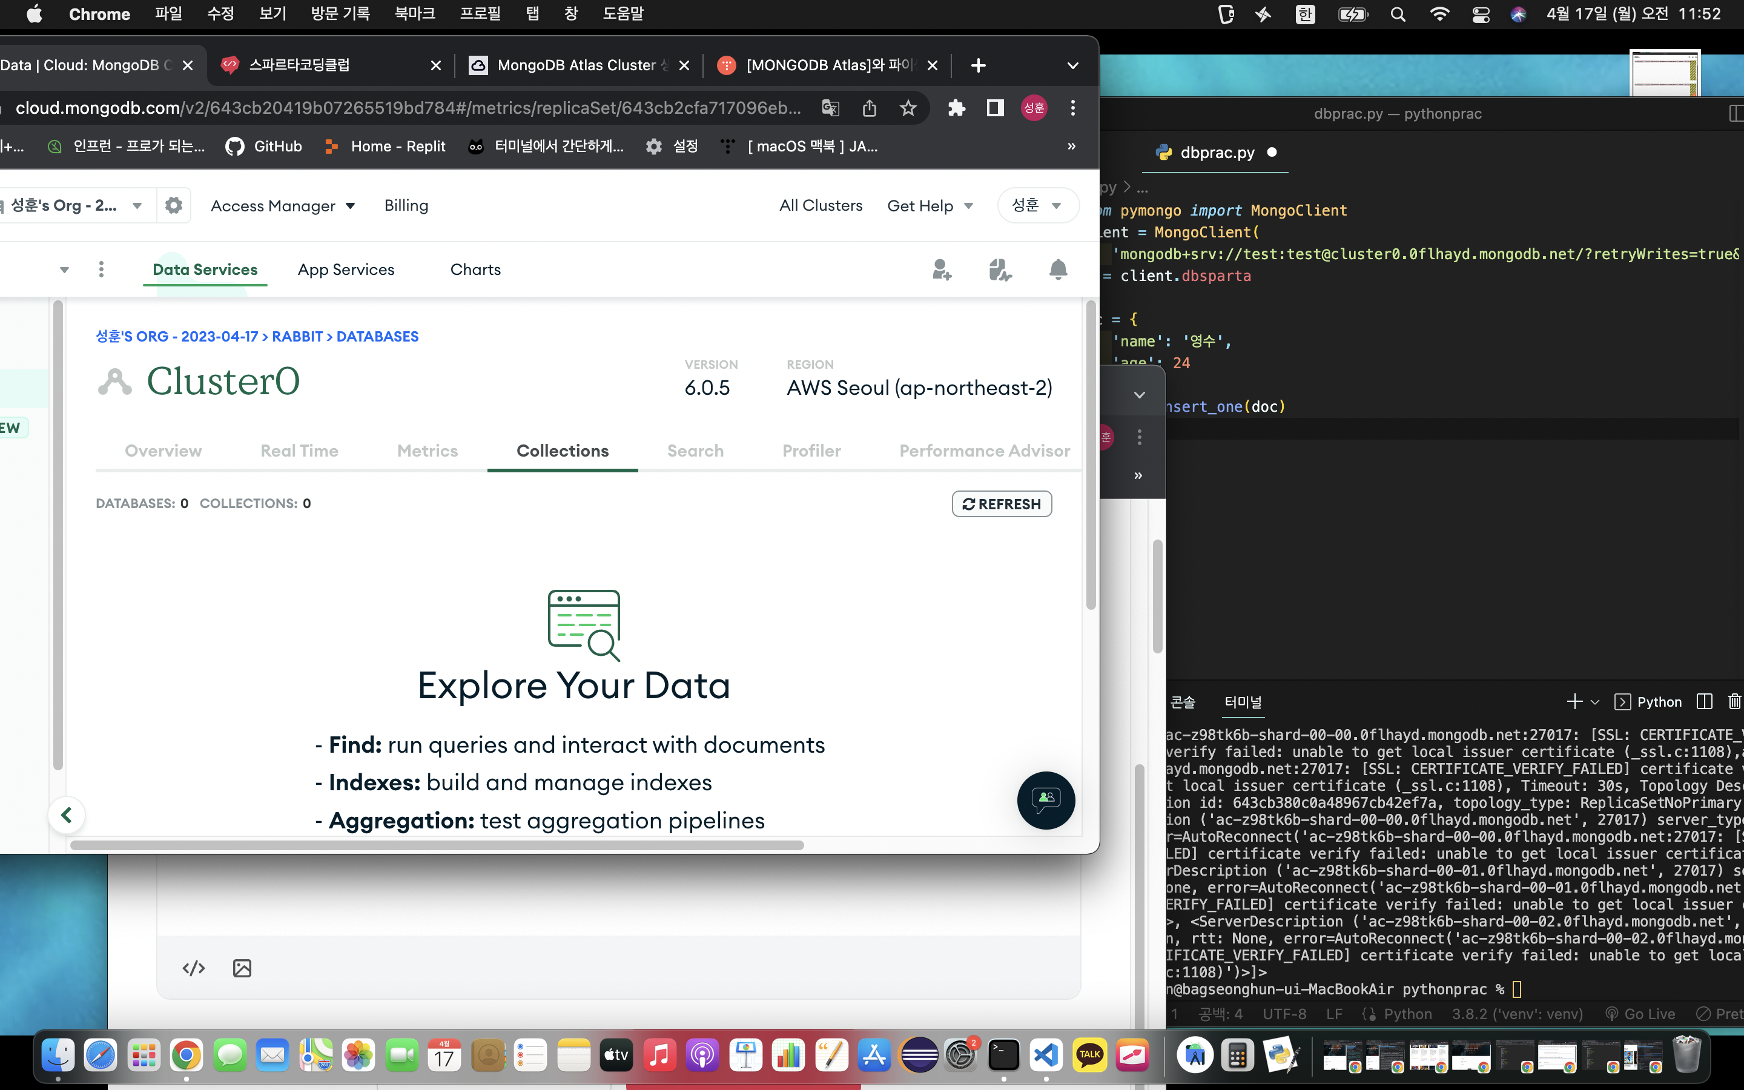
Task: Select the dbprac.py editor tab in VS Code
Action: [1217, 153]
